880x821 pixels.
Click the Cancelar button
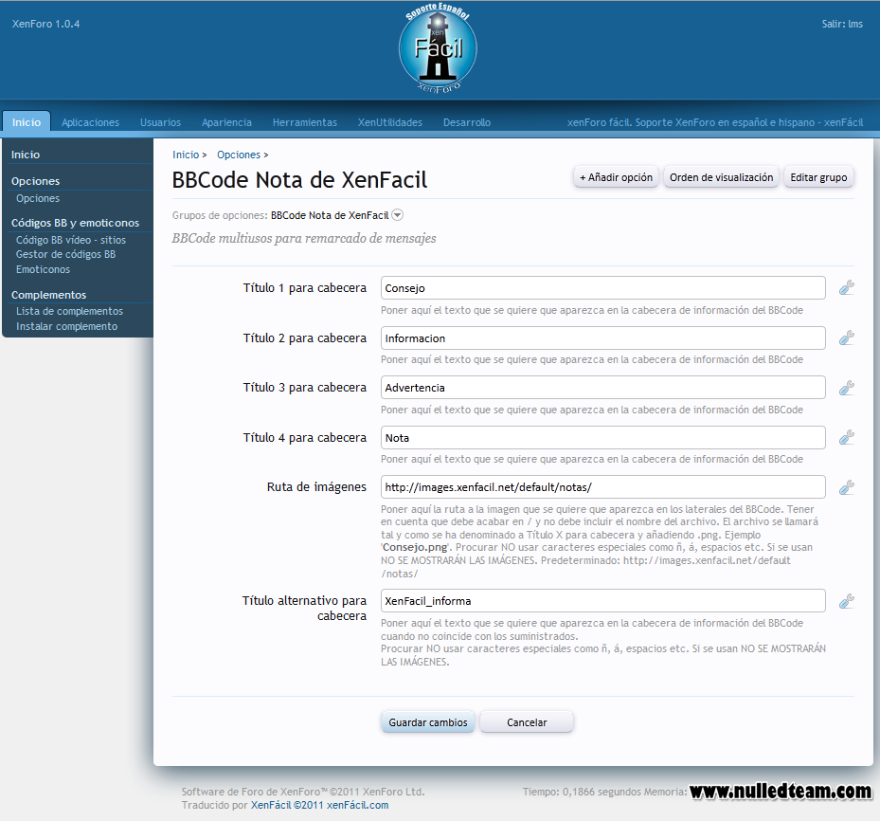527,722
